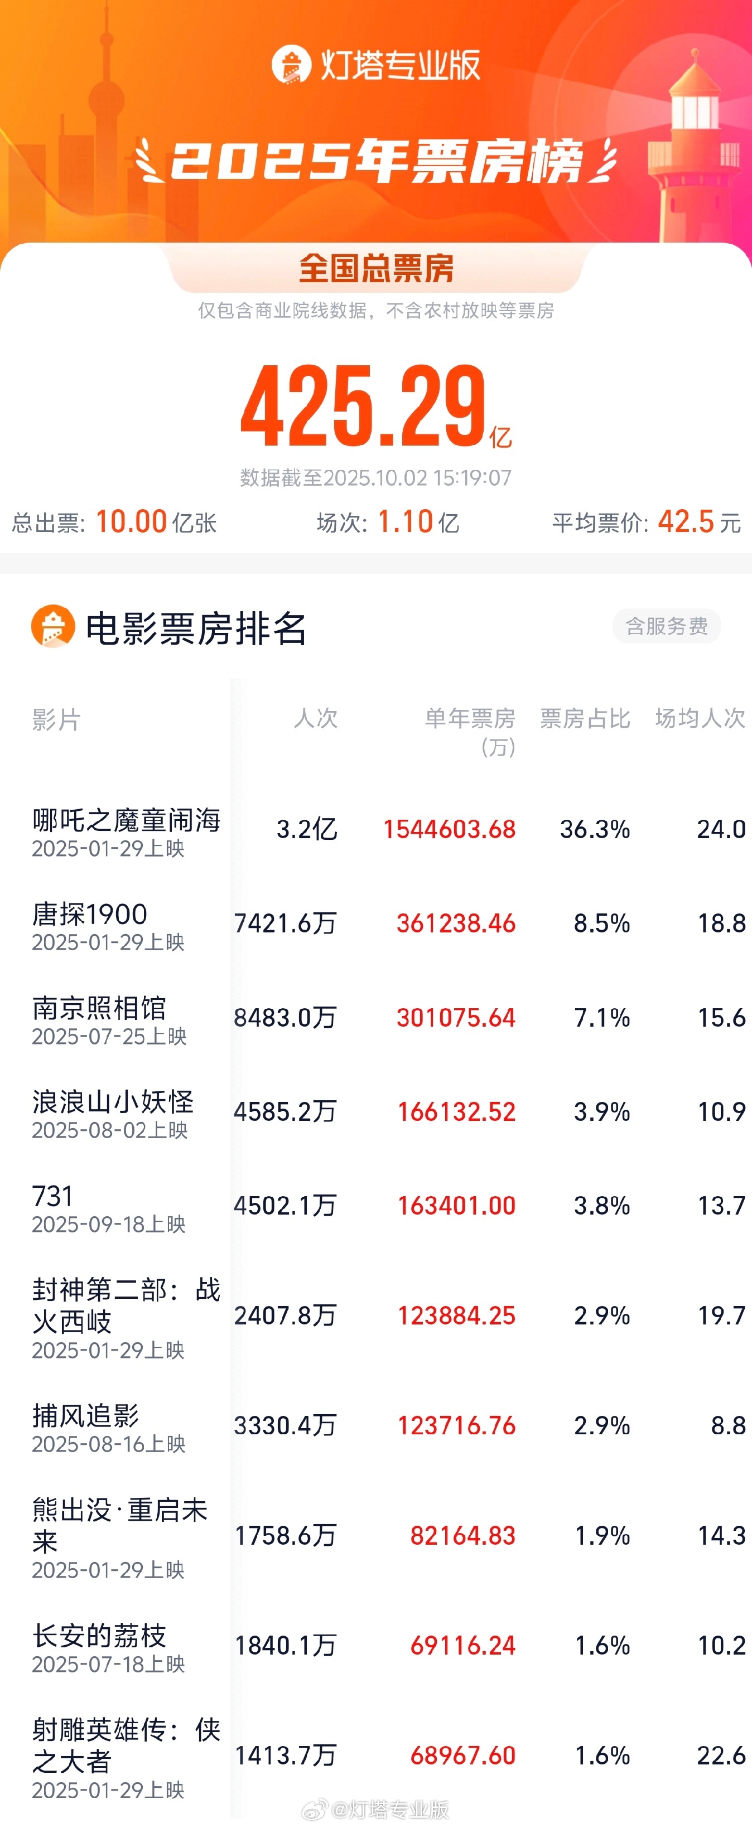Select the 场均人次 column header
The image size is (752, 1828).
(x=700, y=718)
